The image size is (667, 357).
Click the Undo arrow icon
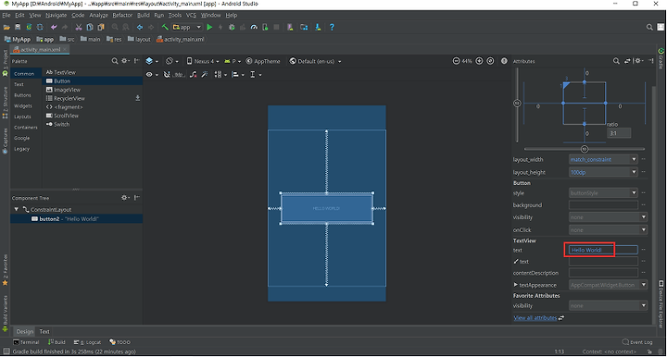tap(54, 27)
